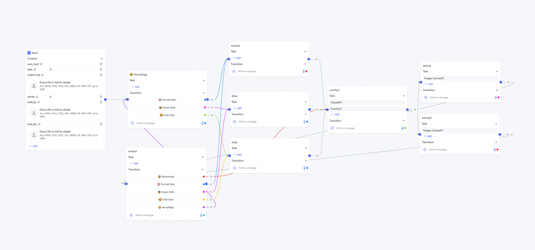Edit the style variable name

pos(35,70)
